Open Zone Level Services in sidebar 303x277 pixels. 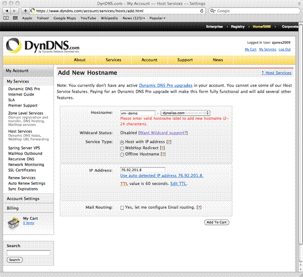26,113
